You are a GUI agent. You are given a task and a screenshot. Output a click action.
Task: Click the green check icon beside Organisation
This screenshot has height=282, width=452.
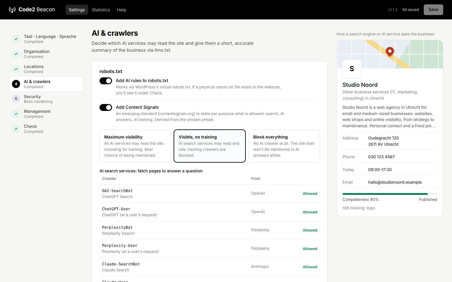pos(16,54)
